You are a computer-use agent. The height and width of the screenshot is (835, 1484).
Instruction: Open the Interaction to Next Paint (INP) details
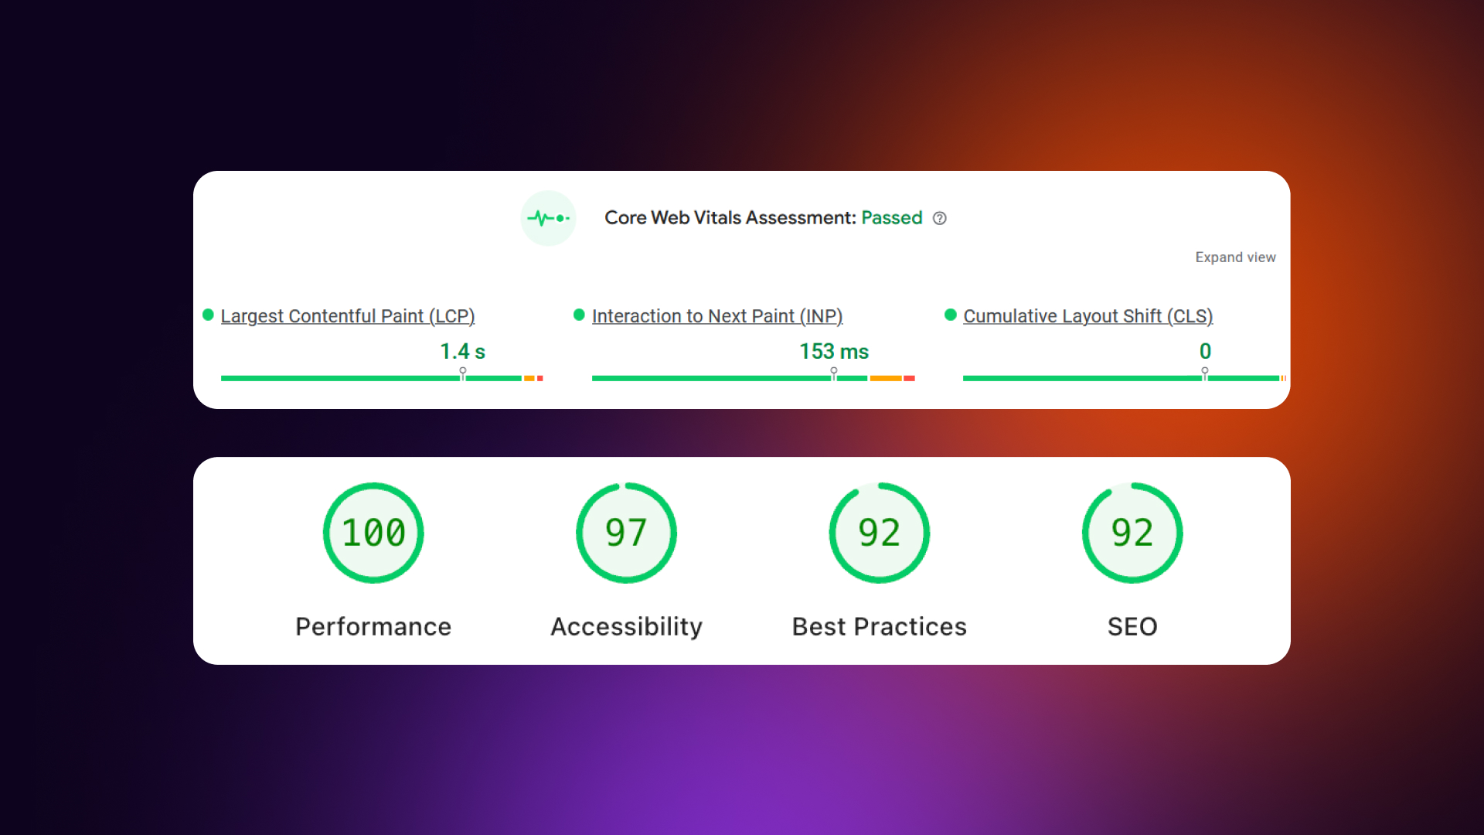(716, 315)
